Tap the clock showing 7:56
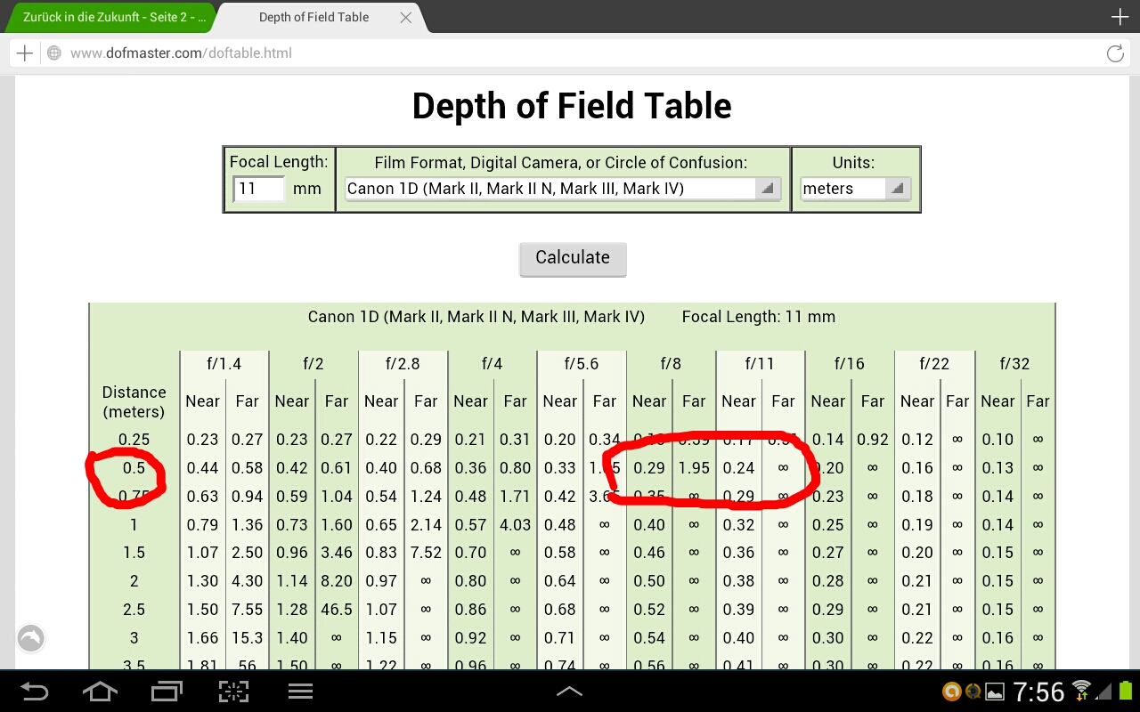The width and height of the screenshot is (1140, 712). 1038,692
